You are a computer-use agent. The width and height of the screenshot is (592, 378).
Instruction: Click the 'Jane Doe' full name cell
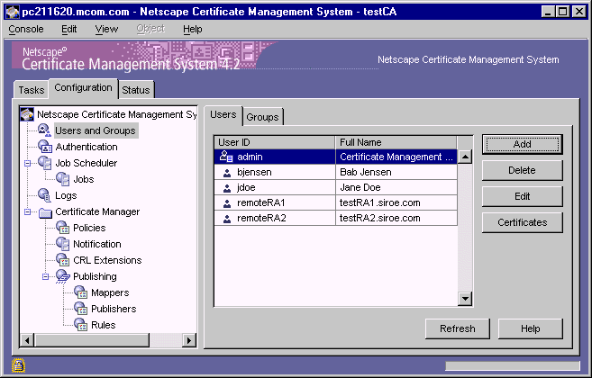click(x=396, y=187)
